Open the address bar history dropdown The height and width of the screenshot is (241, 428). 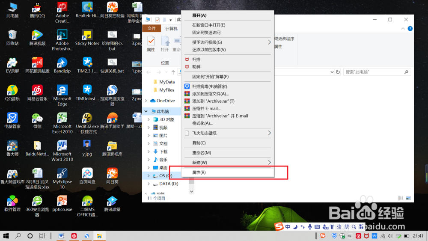(332, 72)
